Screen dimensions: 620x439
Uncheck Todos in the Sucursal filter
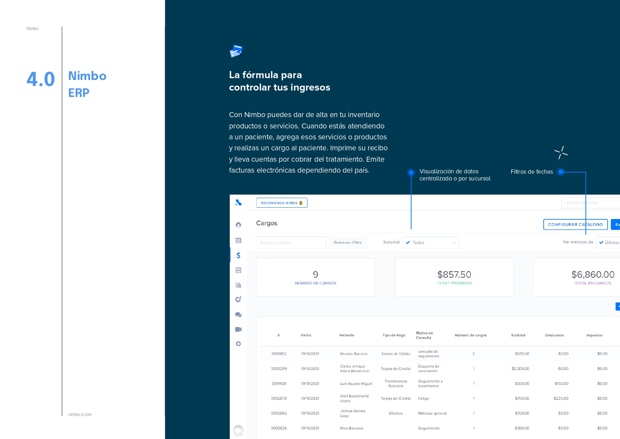[408, 242]
